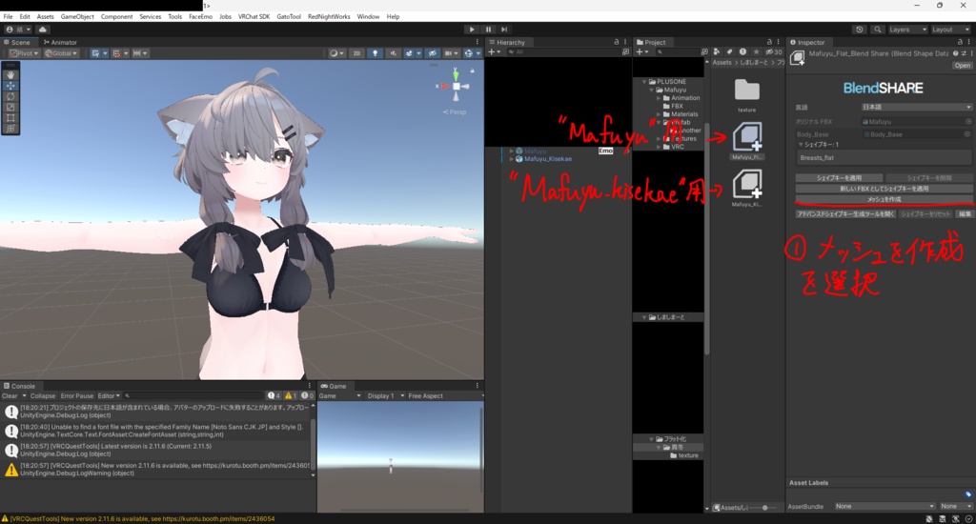
Task: Open the Global dropdown
Action: pos(61,53)
